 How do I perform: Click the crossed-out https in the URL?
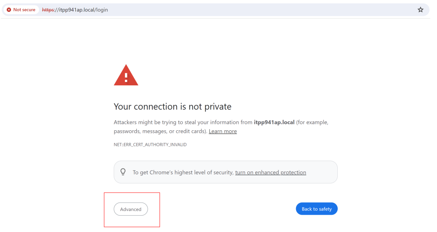49,10
